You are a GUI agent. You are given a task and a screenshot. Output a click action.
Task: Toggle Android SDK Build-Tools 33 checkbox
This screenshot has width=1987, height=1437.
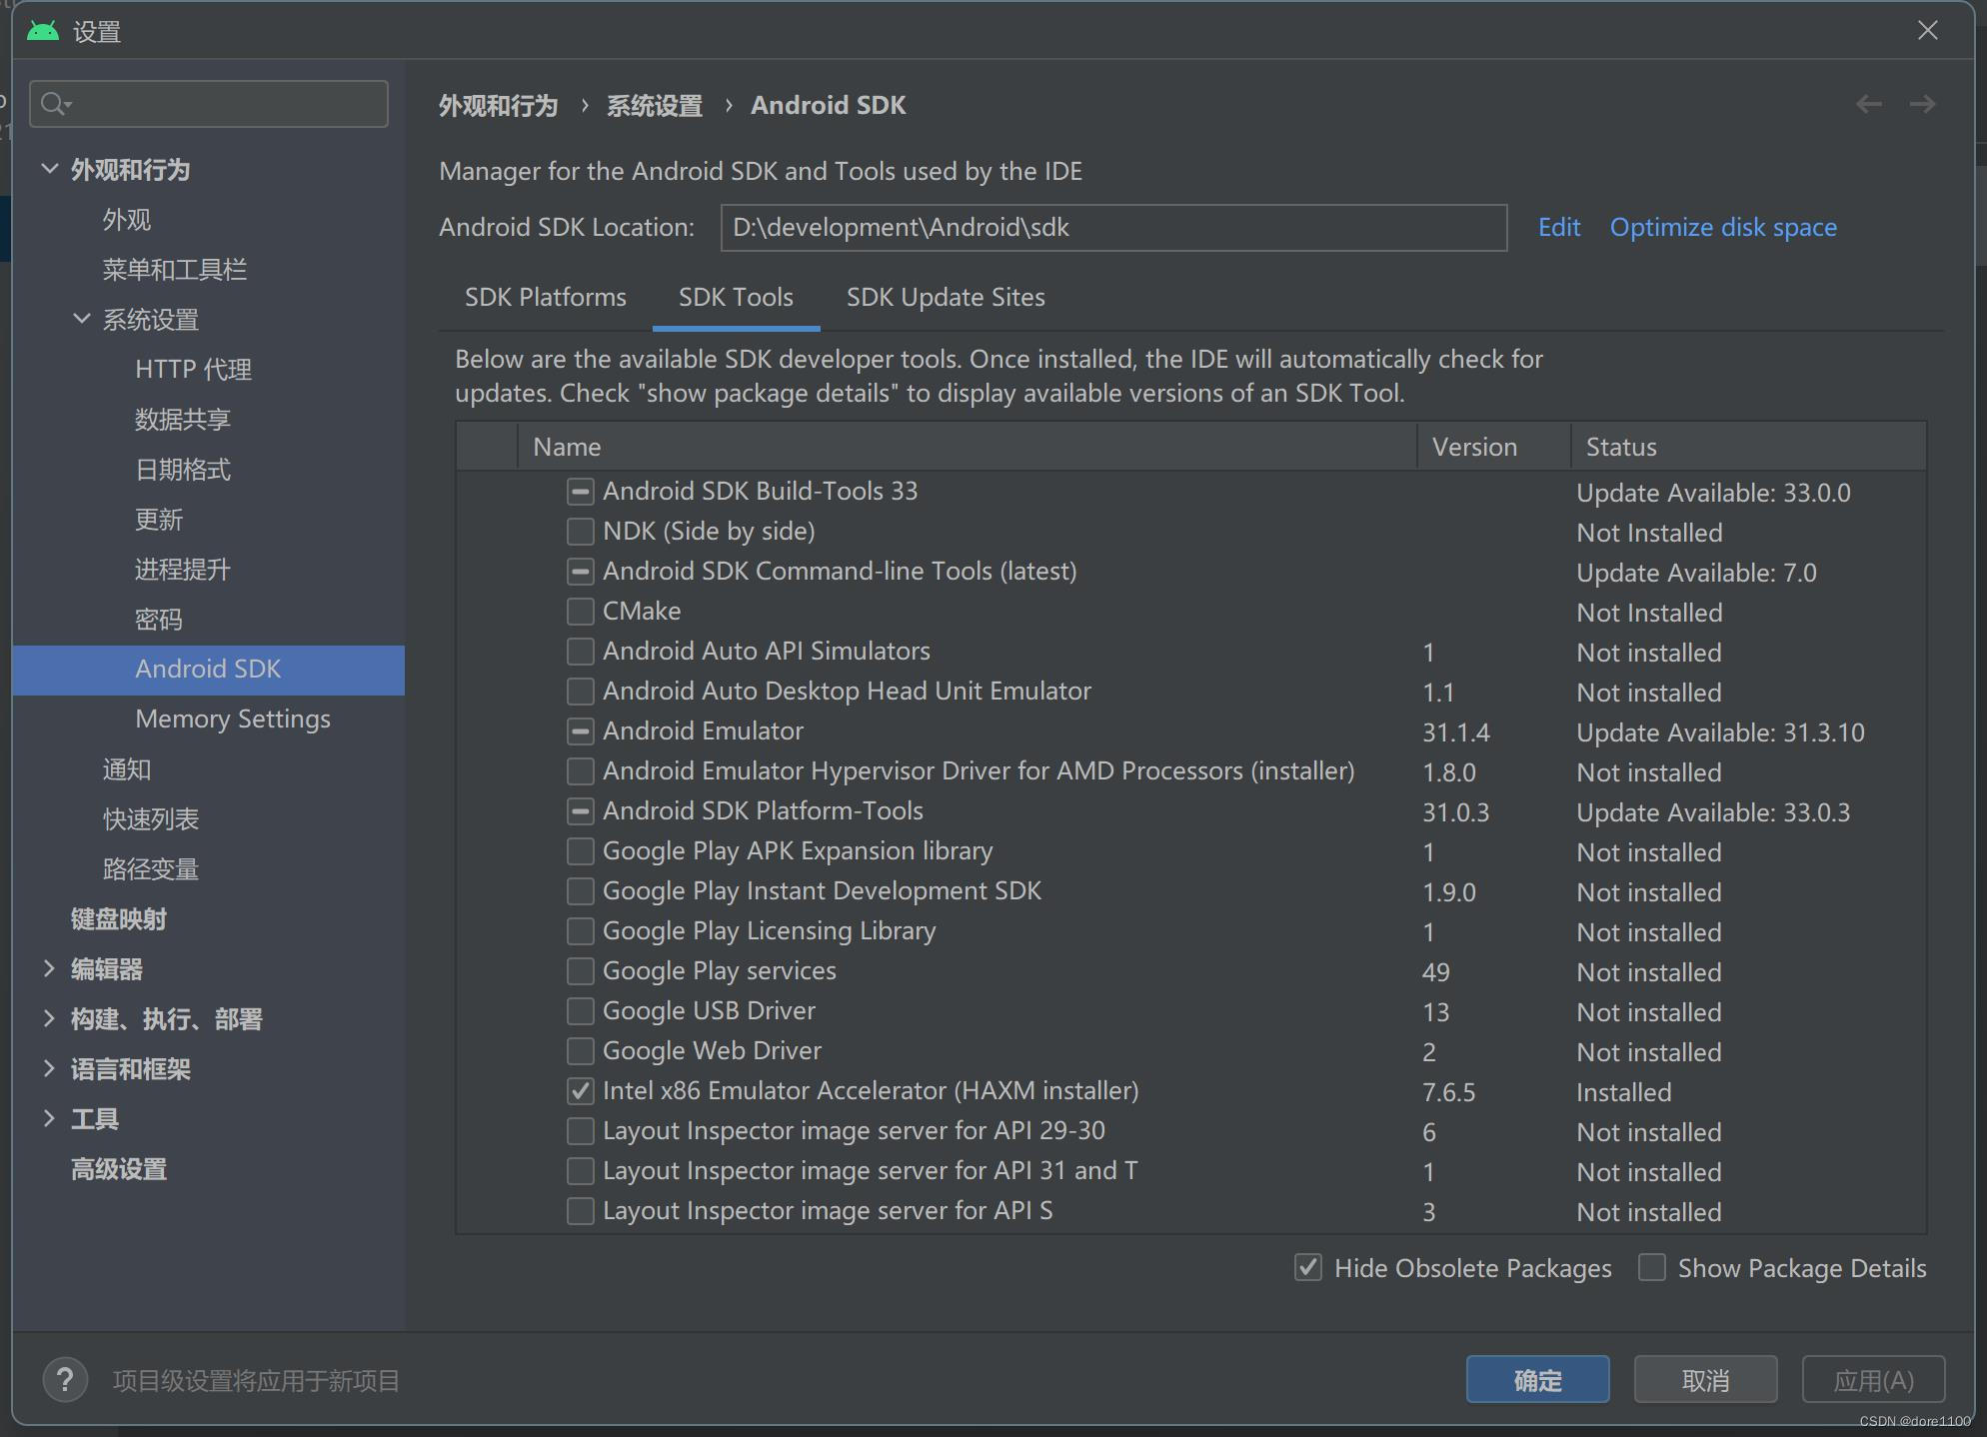coord(580,492)
